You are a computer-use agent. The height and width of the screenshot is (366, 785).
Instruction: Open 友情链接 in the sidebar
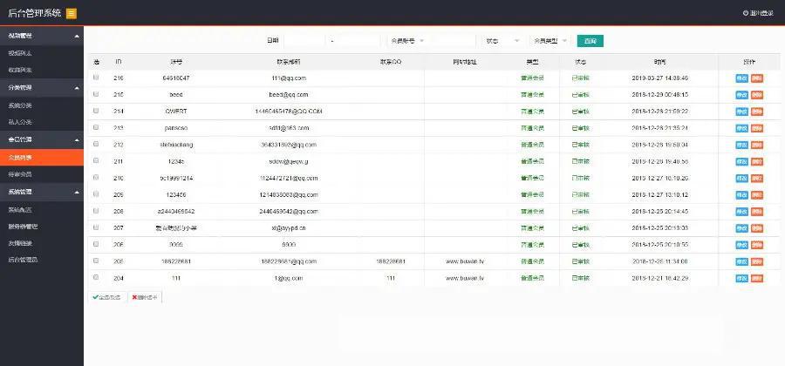click(x=20, y=243)
